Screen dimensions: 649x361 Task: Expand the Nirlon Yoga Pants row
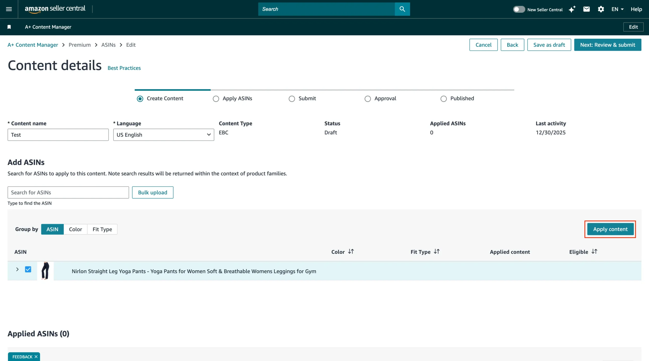pos(17,269)
